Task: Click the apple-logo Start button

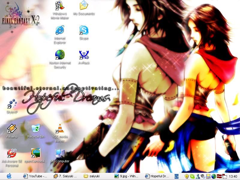Action: (9, 176)
